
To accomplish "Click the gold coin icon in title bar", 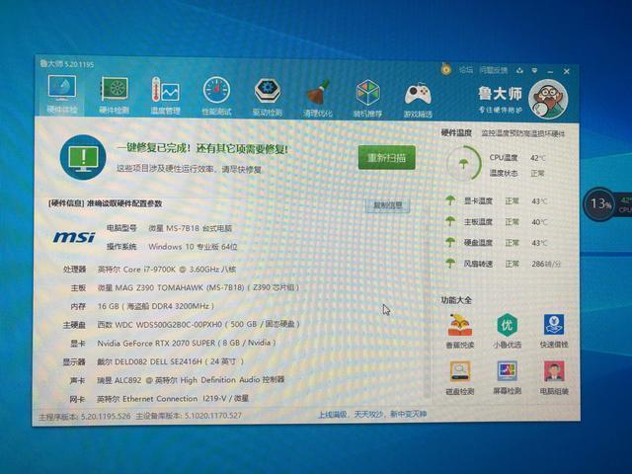I will click(445, 69).
